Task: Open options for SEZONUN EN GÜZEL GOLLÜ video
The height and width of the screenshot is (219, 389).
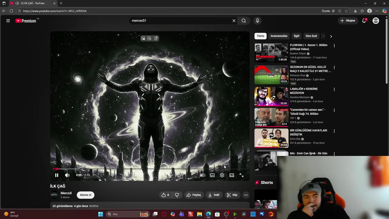Action: click(334, 68)
